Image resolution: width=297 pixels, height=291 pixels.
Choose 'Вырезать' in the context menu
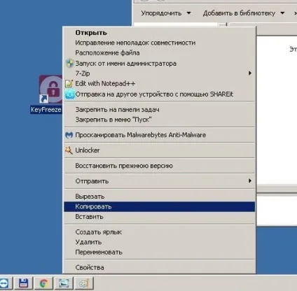pos(90,197)
